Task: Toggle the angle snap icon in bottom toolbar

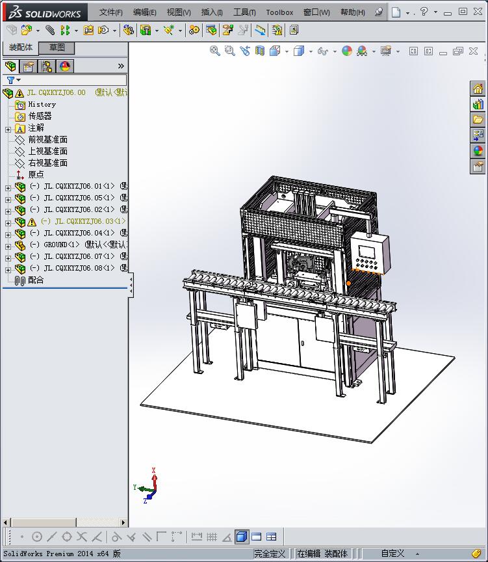Action: click(227, 537)
